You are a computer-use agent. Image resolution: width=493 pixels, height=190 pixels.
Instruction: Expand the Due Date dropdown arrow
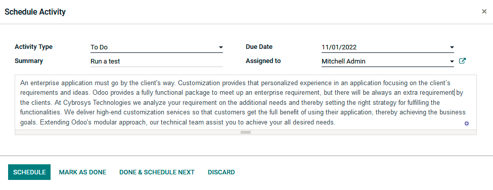(x=452, y=48)
